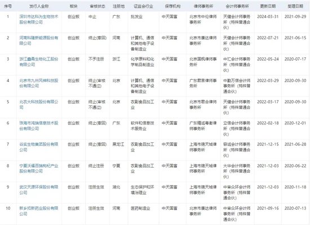
Task: Select the 北京市君合律师事务所 cell
Action: 203,105
